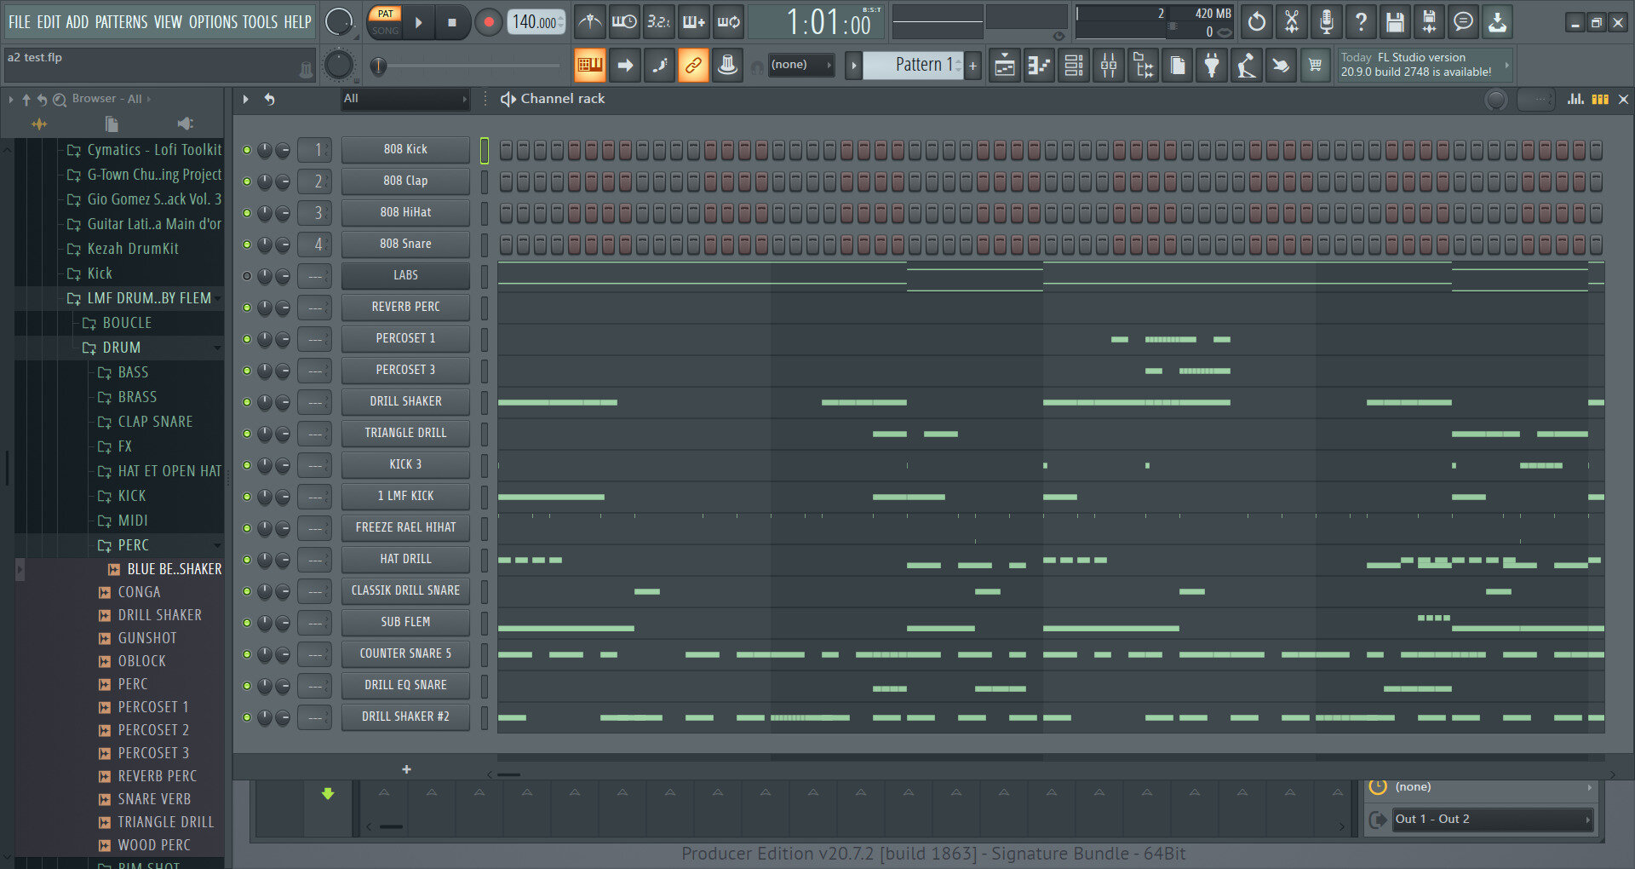This screenshot has width=1635, height=869.
Task: Open the TOOLS menu
Action: coord(261,22)
